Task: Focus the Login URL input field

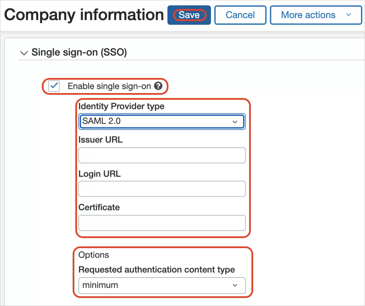Action: tap(162, 189)
